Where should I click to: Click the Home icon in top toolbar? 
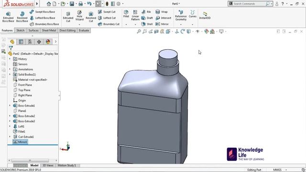pos(49,4)
